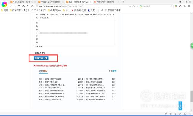
Task: Click the 查看更多 link
Action: tap(113, 71)
